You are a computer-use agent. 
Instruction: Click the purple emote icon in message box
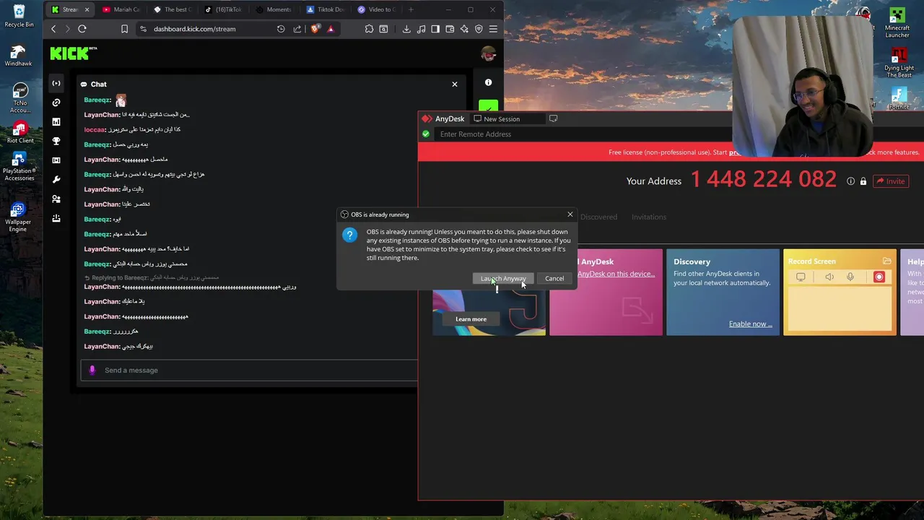coord(92,370)
